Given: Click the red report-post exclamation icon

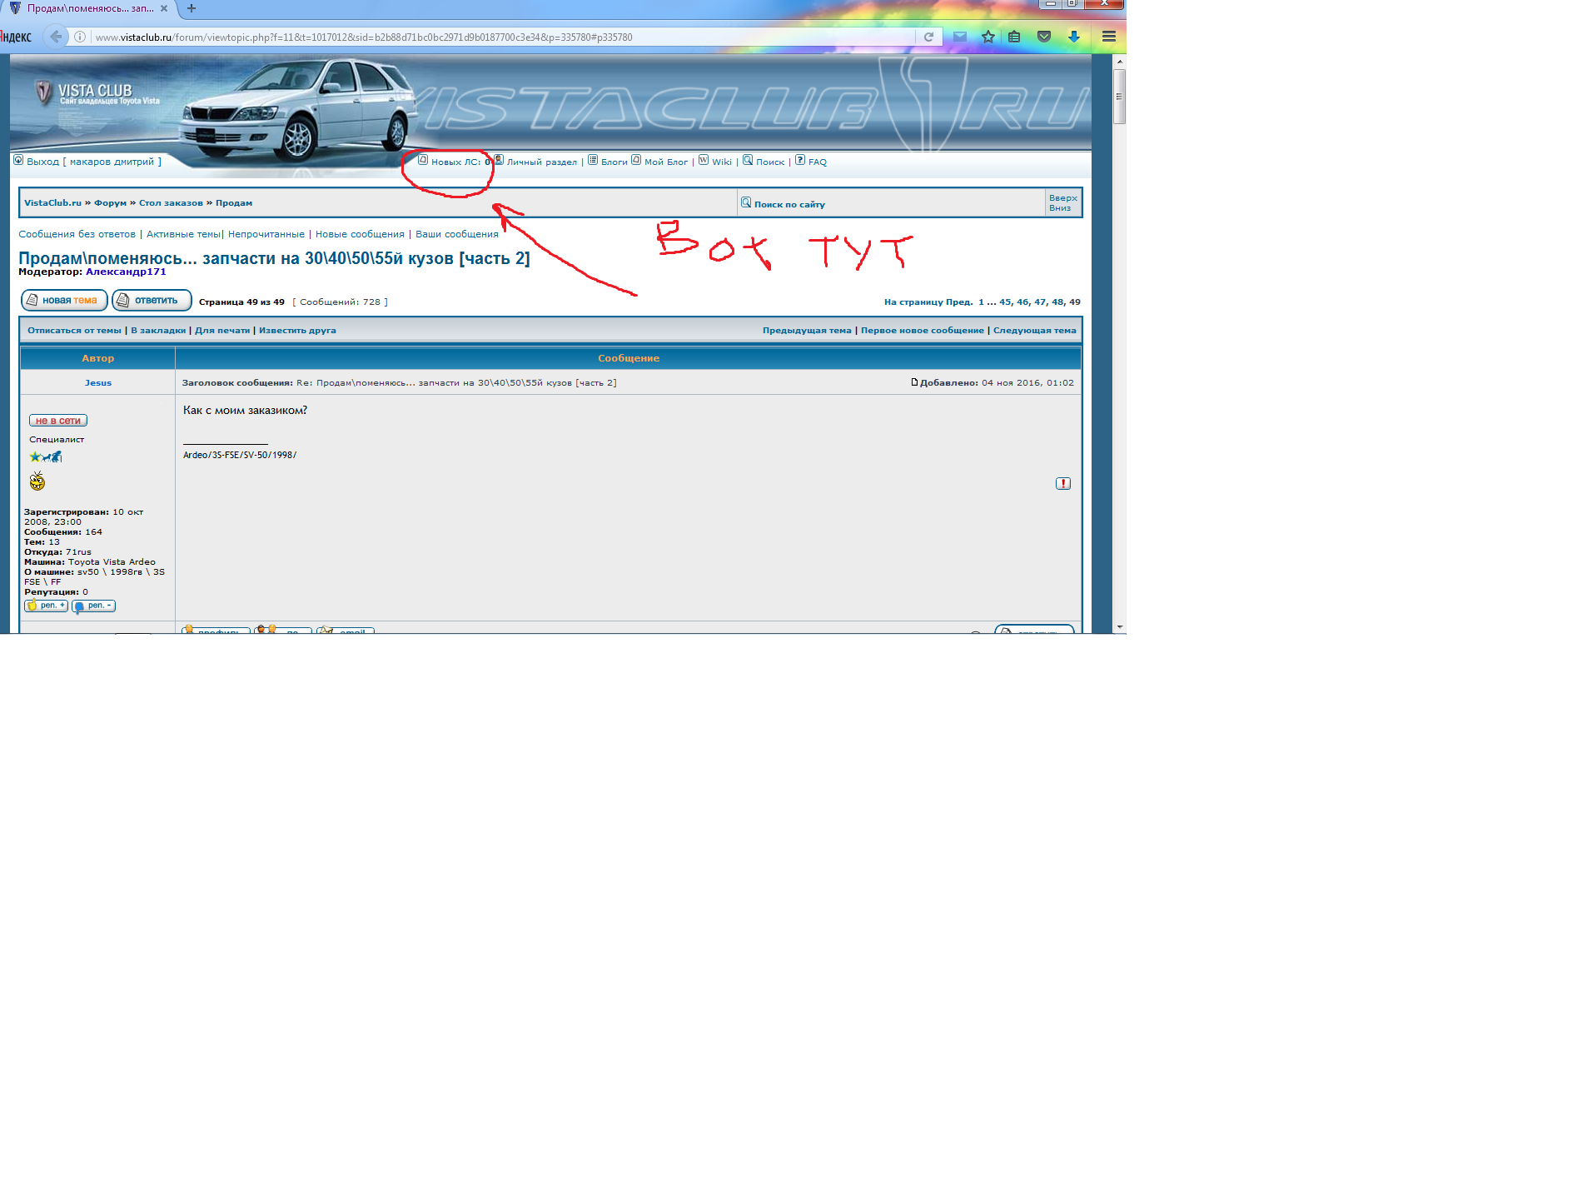Looking at the screenshot, I should [x=1063, y=483].
